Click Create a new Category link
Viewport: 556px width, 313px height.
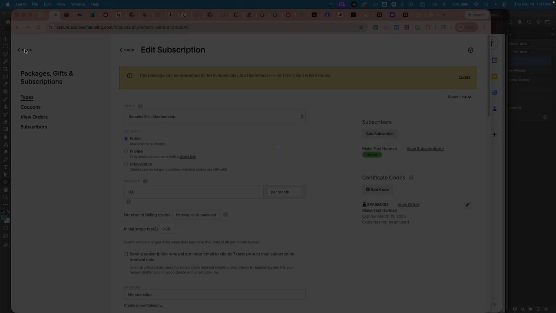(144, 306)
